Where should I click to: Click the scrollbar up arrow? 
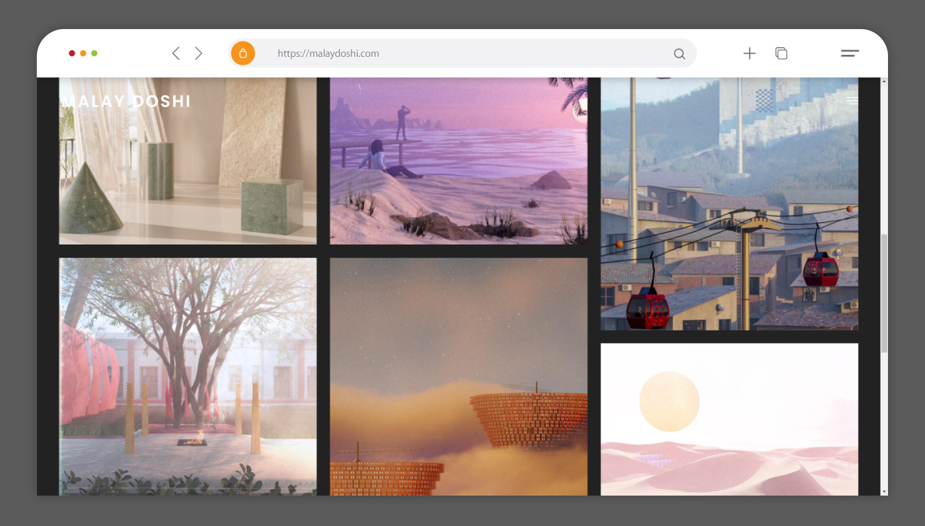pos(884,81)
